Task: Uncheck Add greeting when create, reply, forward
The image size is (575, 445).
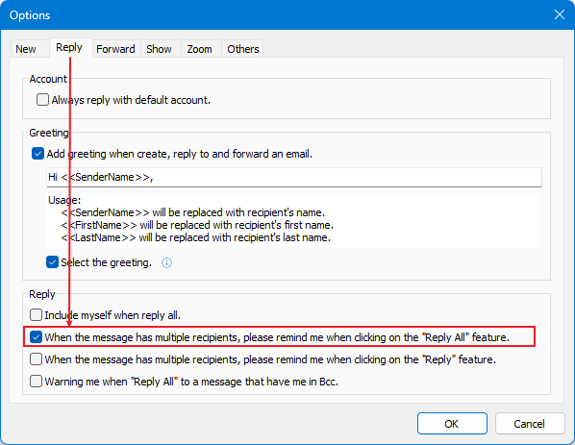Action: pos(37,153)
